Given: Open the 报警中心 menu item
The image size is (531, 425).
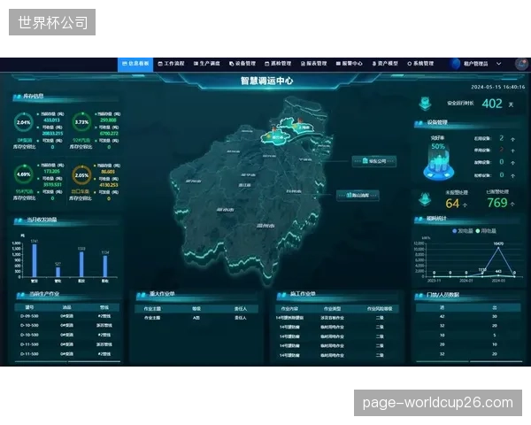Looking at the screenshot, I should pos(350,64).
